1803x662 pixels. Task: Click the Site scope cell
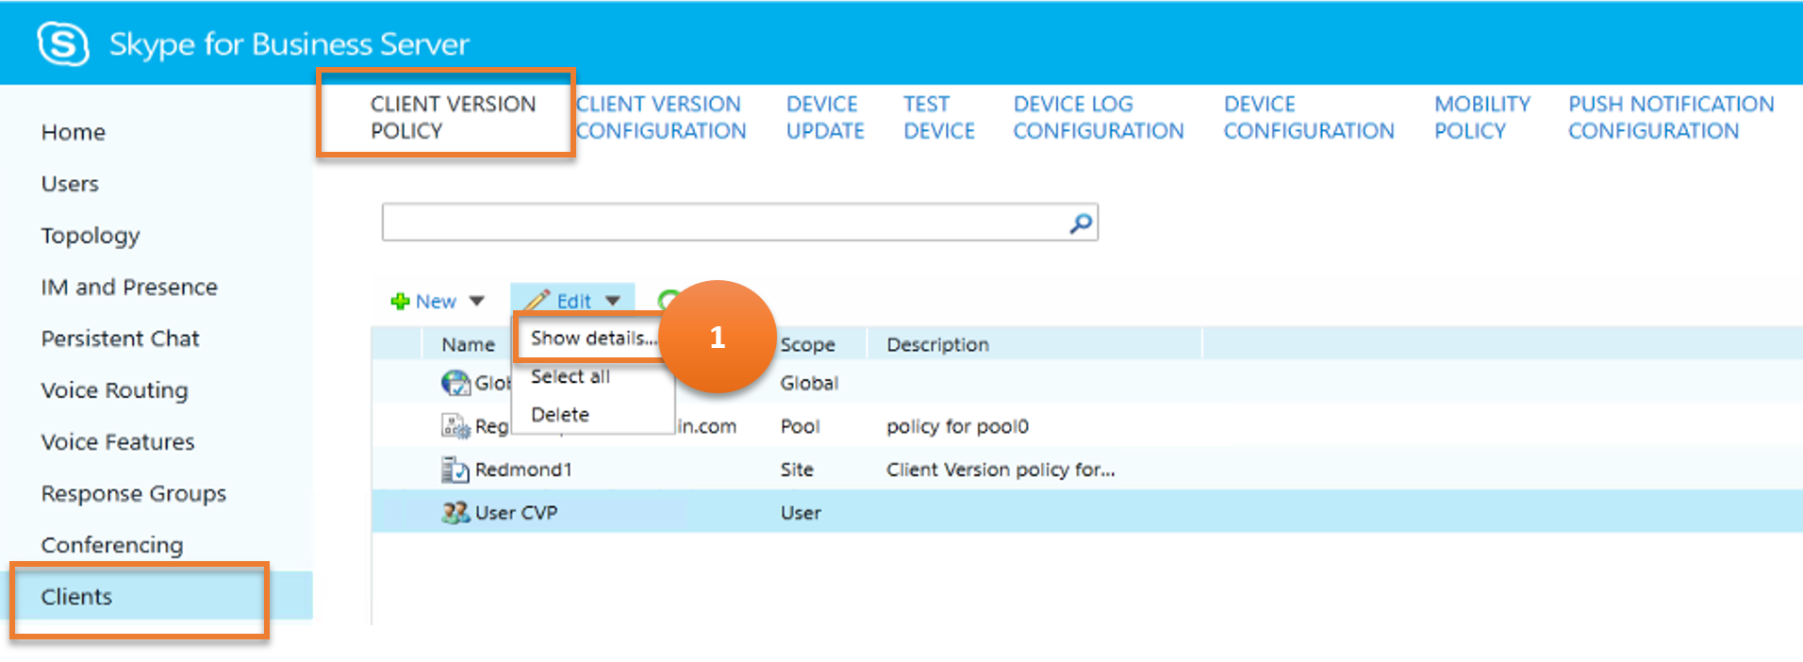(x=797, y=470)
